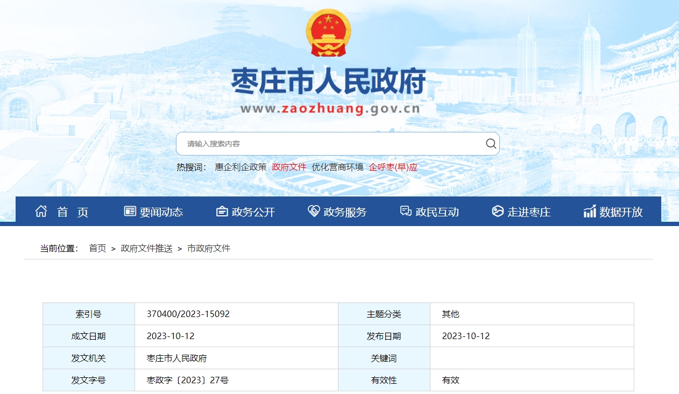The width and height of the screenshot is (679, 394).
Task: Open the 政务服务 navigation menu
Action: [344, 212]
